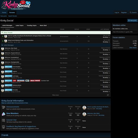The image size is (138, 138).
Task: Open 'Welcome, Alan black' thread title
Action: click(11, 48)
